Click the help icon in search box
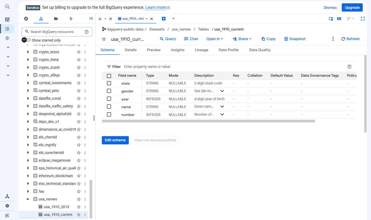The height and width of the screenshot is (220, 371). (x=87, y=32)
